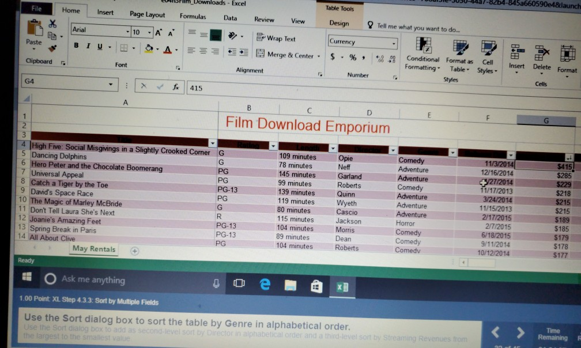Open the Table Tools Design tab

pyautogui.click(x=338, y=24)
